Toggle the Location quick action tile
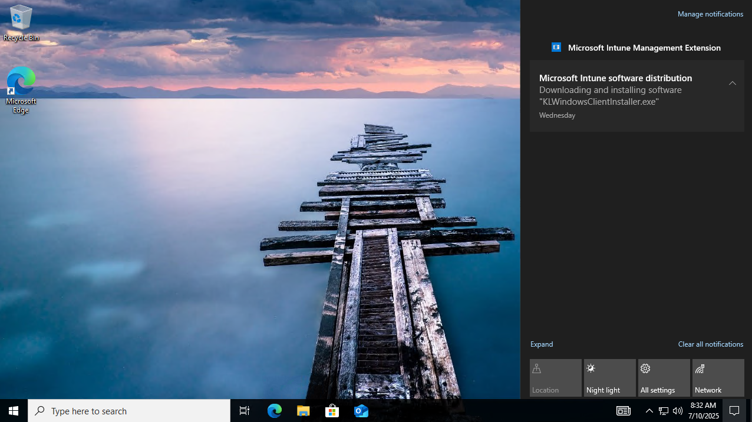 pyautogui.click(x=556, y=378)
